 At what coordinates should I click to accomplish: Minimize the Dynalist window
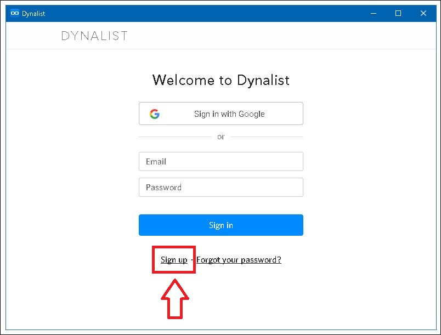(374, 13)
